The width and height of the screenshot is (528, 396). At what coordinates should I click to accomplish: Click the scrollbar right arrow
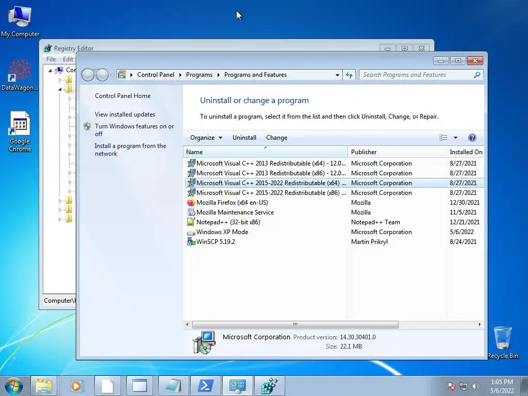[480, 325]
